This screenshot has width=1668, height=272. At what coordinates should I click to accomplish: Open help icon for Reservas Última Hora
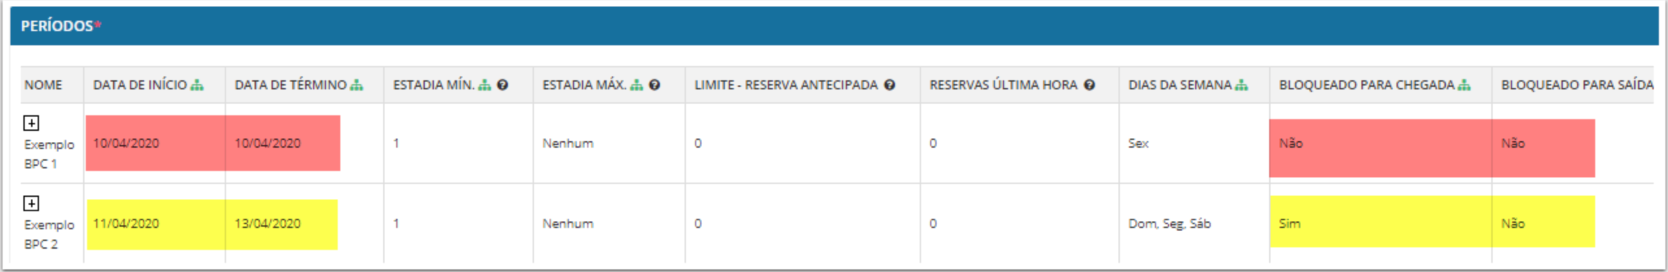pos(1090,85)
